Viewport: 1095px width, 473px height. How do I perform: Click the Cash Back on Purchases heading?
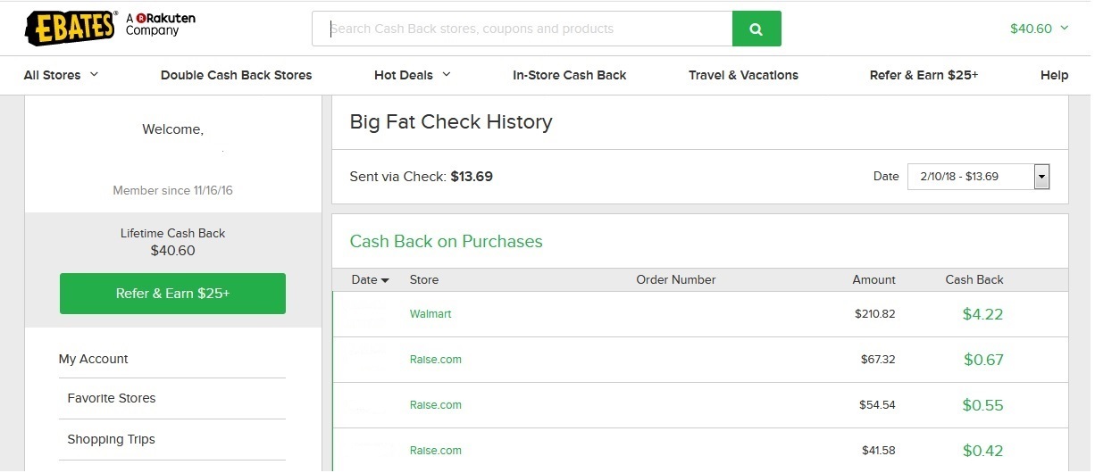pyautogui.click(x=447, y=241)
